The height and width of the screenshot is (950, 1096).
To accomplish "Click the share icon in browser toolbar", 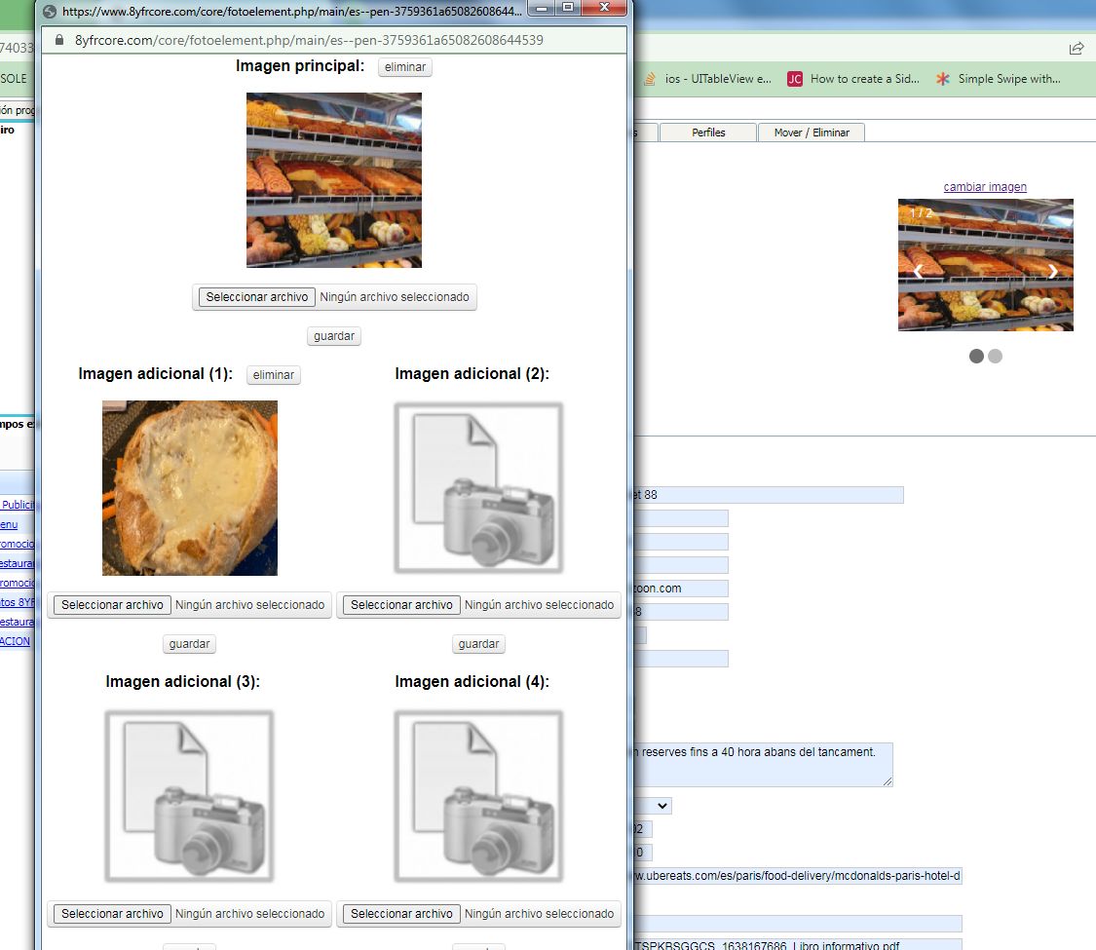I will point(1076,48).
